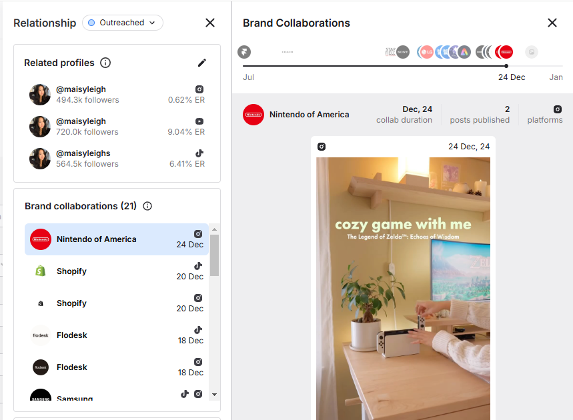Screen dimensions: 573x420
Task: Click the Nintendo logo in collaborations list
Action: [41, 239]
